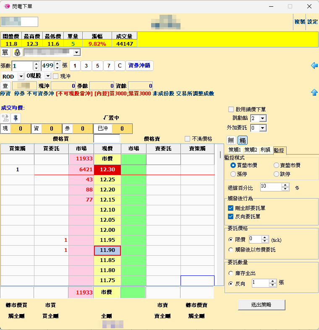319x330 pixels.
Task: Click the 無 toggle button
Action: pos(231,140)
